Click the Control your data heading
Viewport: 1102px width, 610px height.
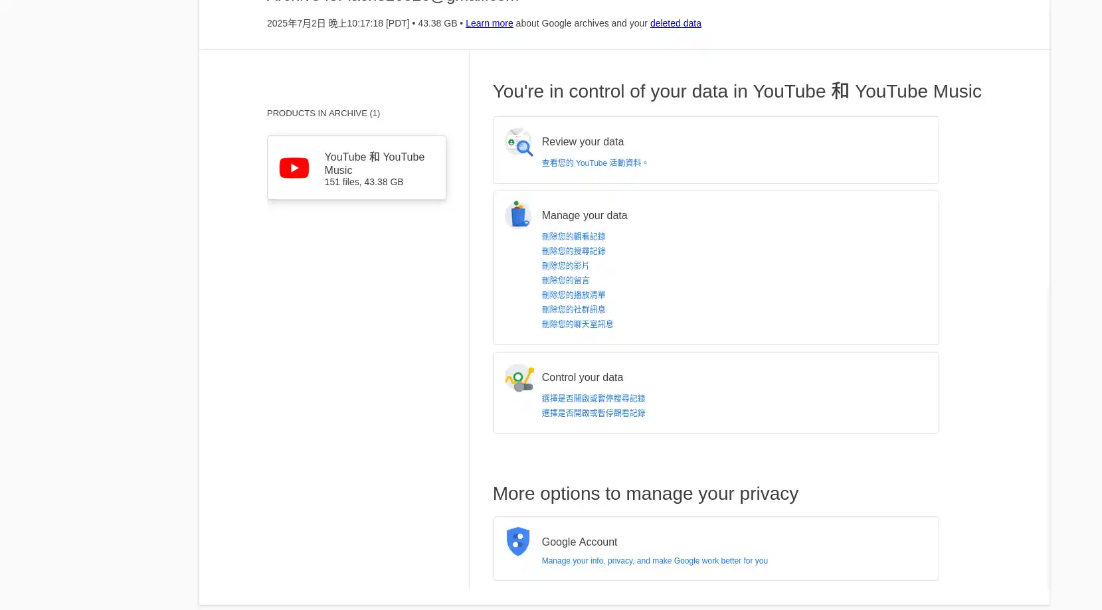pos(583,377)
